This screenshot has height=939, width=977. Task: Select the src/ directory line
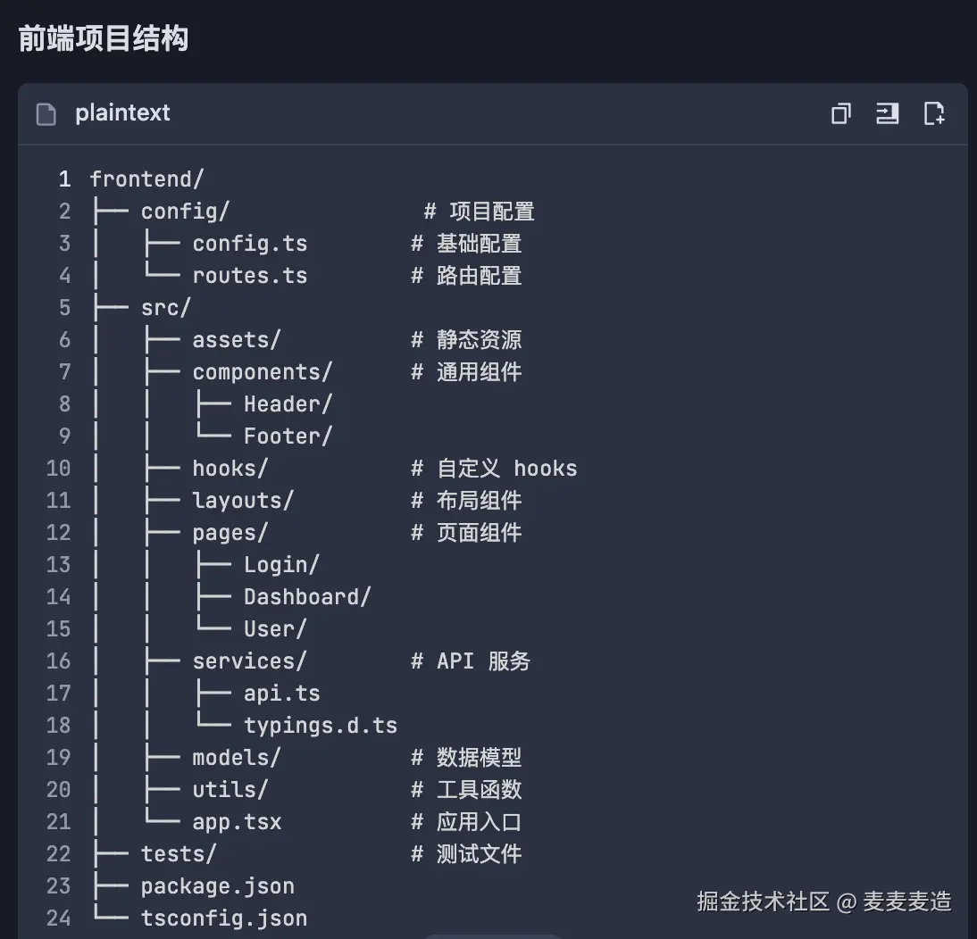164,307
